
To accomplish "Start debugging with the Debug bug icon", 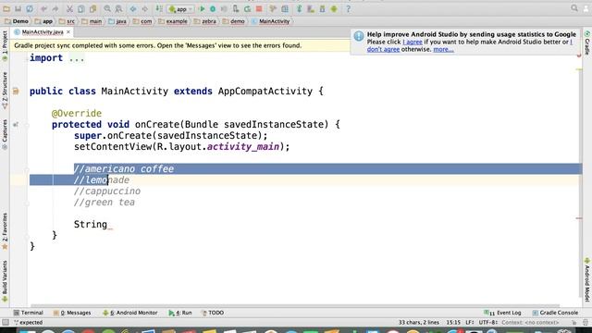I will [x=213, y=8].
